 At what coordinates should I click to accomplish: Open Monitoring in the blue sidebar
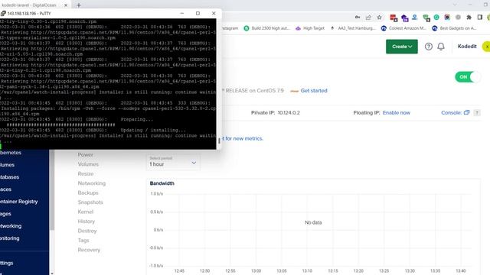tap(10, 238)
